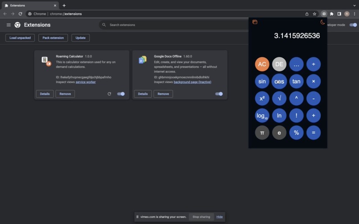
Task: Inspect the background page (Inactive) link
Action: (x=192, y=82)
